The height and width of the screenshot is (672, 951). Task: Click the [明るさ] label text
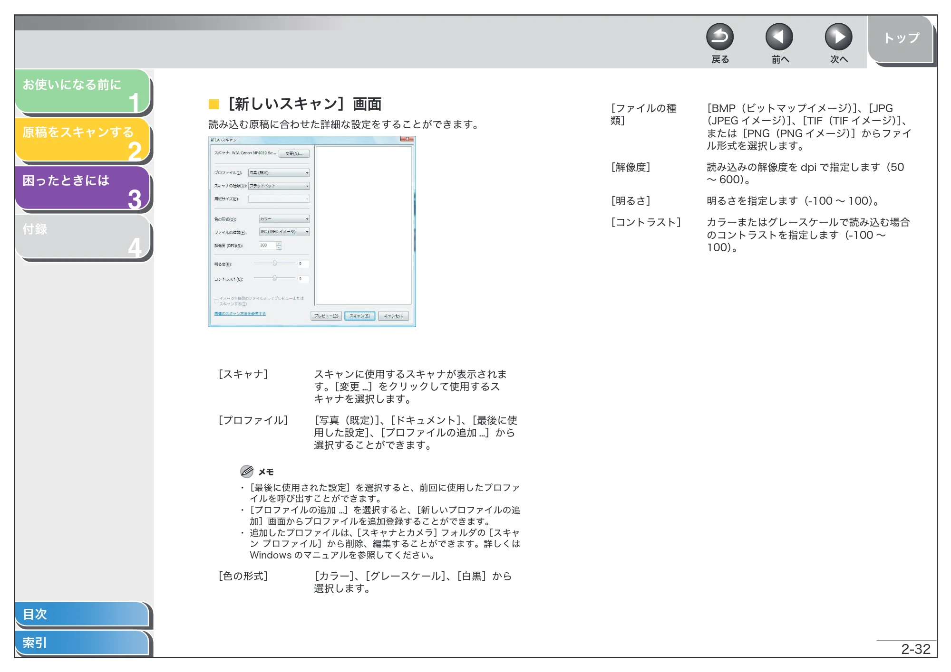[x=631, y=201]
